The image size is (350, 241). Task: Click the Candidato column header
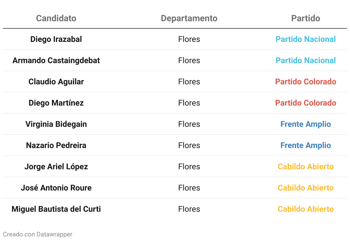coord(56,18)
